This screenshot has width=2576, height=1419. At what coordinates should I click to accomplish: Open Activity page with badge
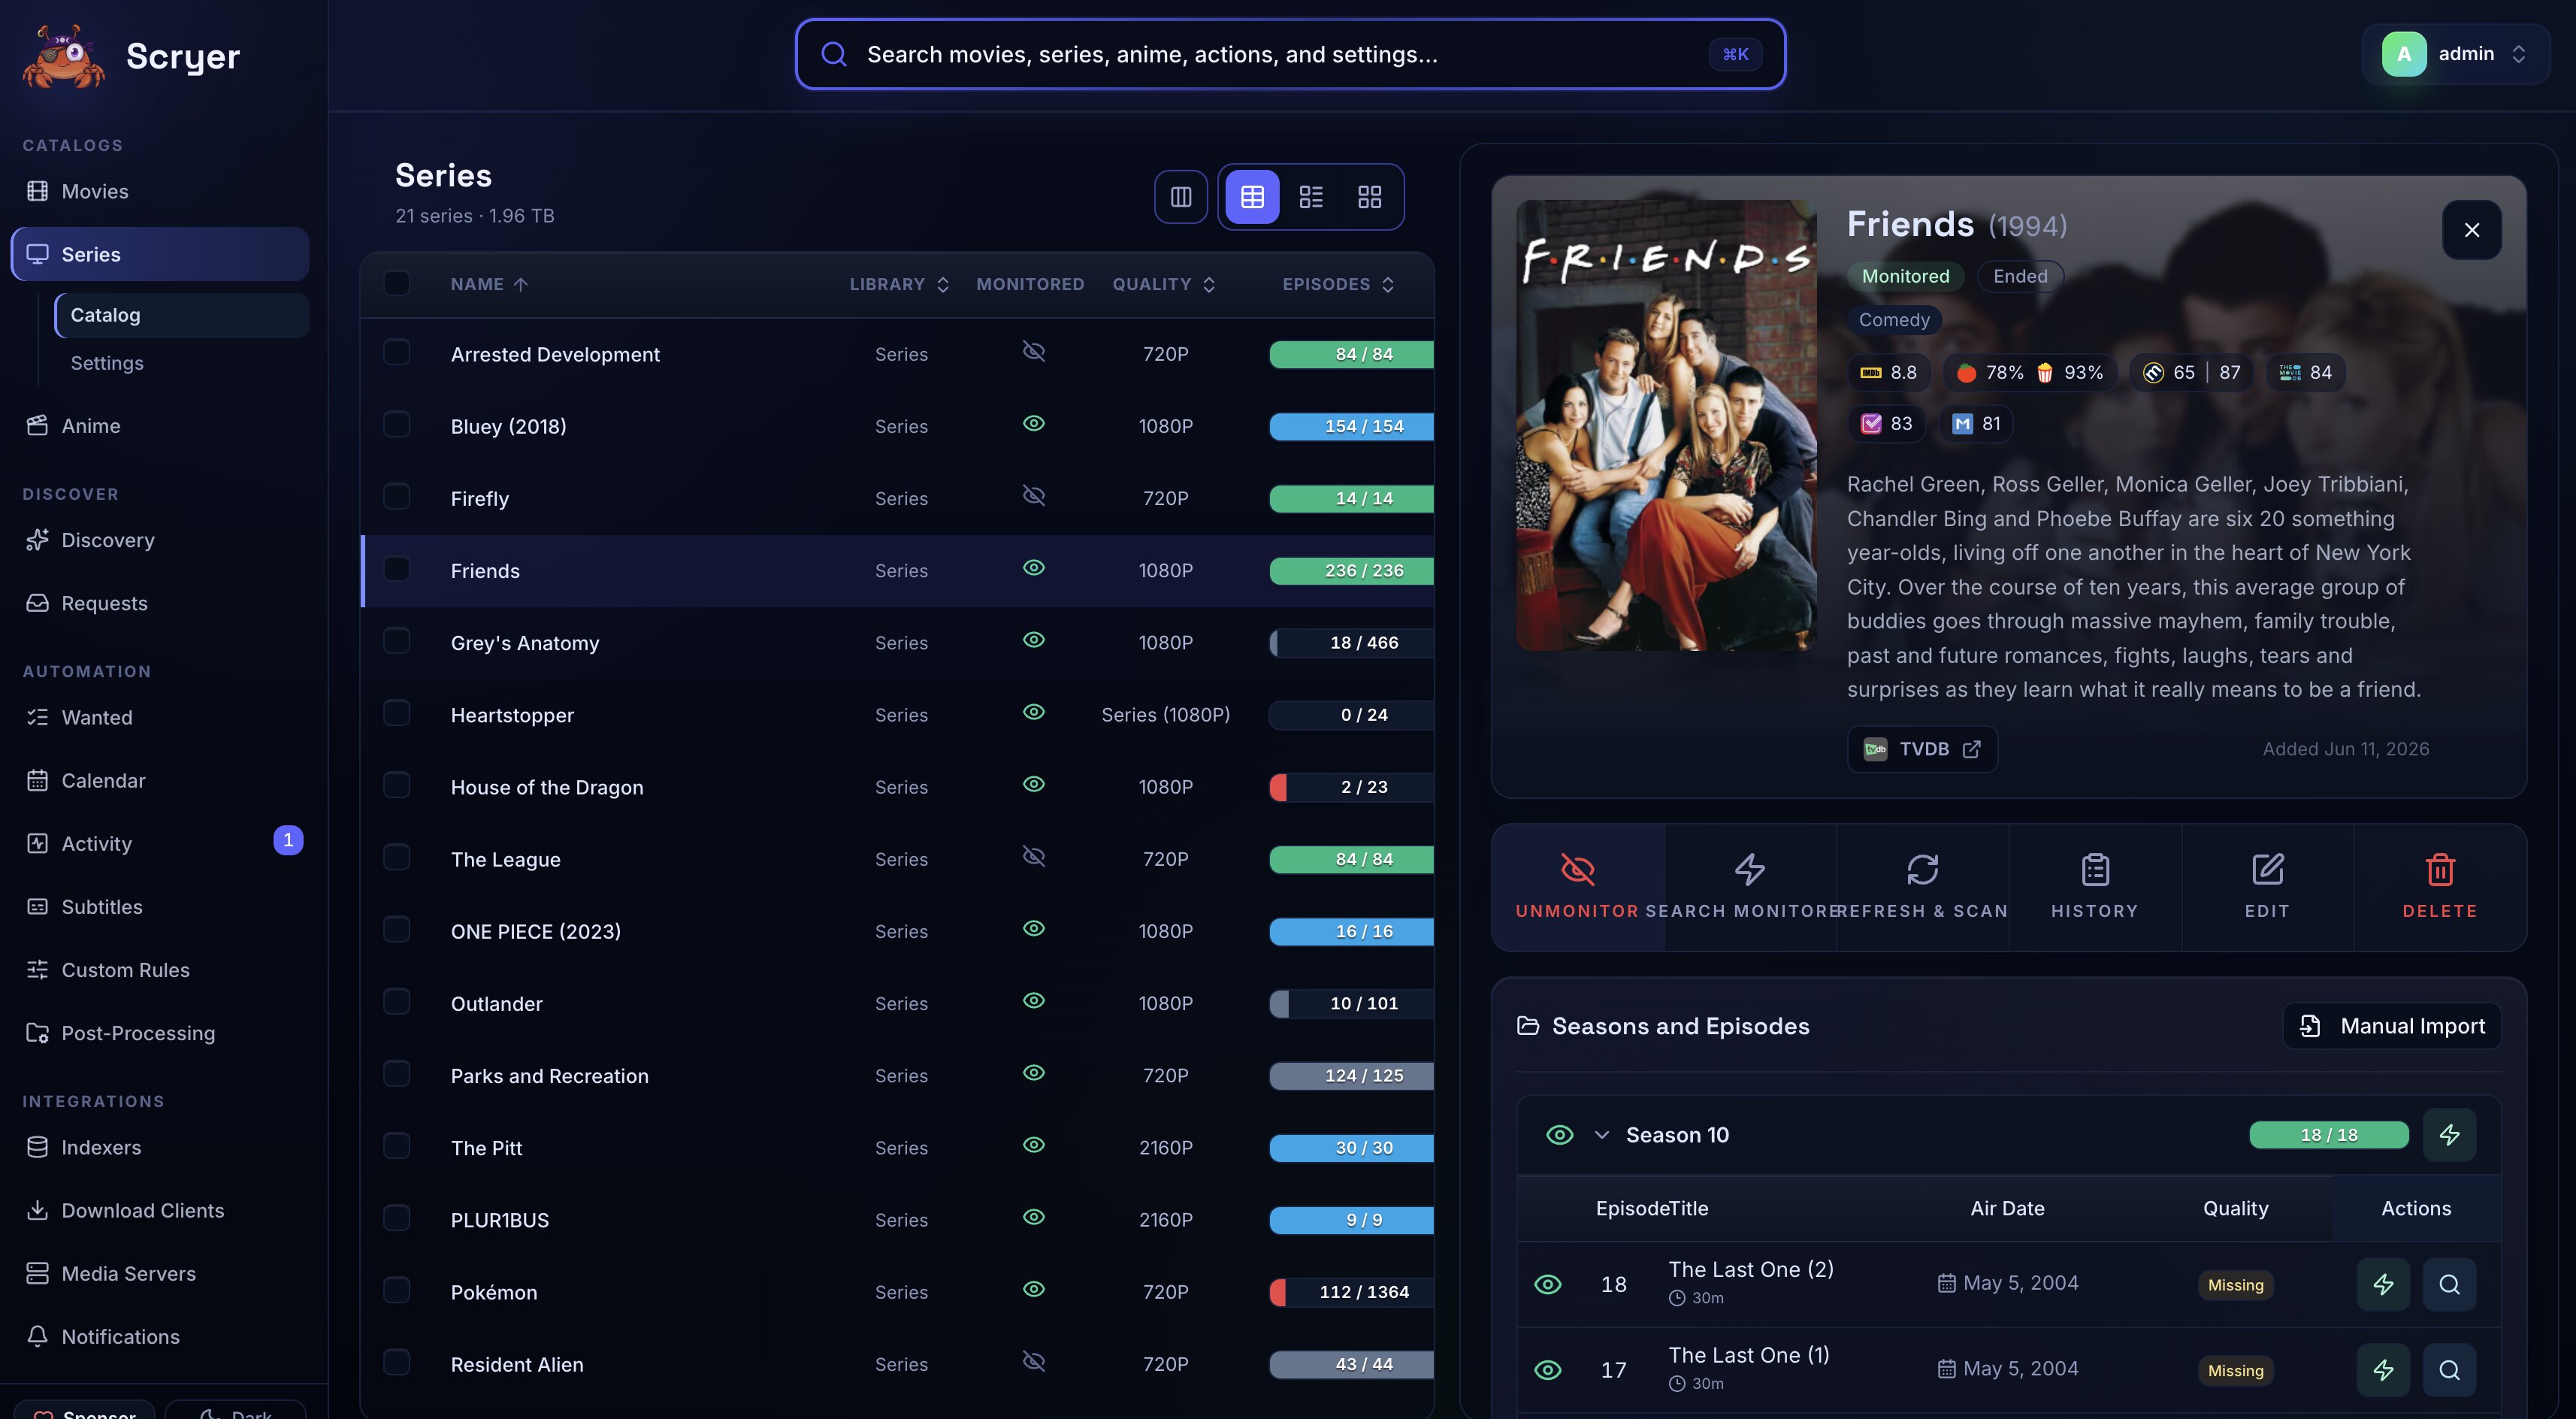tap(160, 844)
